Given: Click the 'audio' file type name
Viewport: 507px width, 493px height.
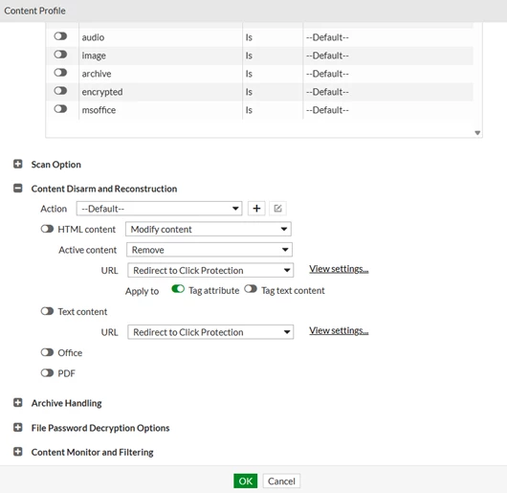Looking at the screenshot, I should click(93, 37).
